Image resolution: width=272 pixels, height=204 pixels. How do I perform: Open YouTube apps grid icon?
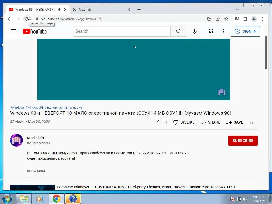(x=211, y=31)
